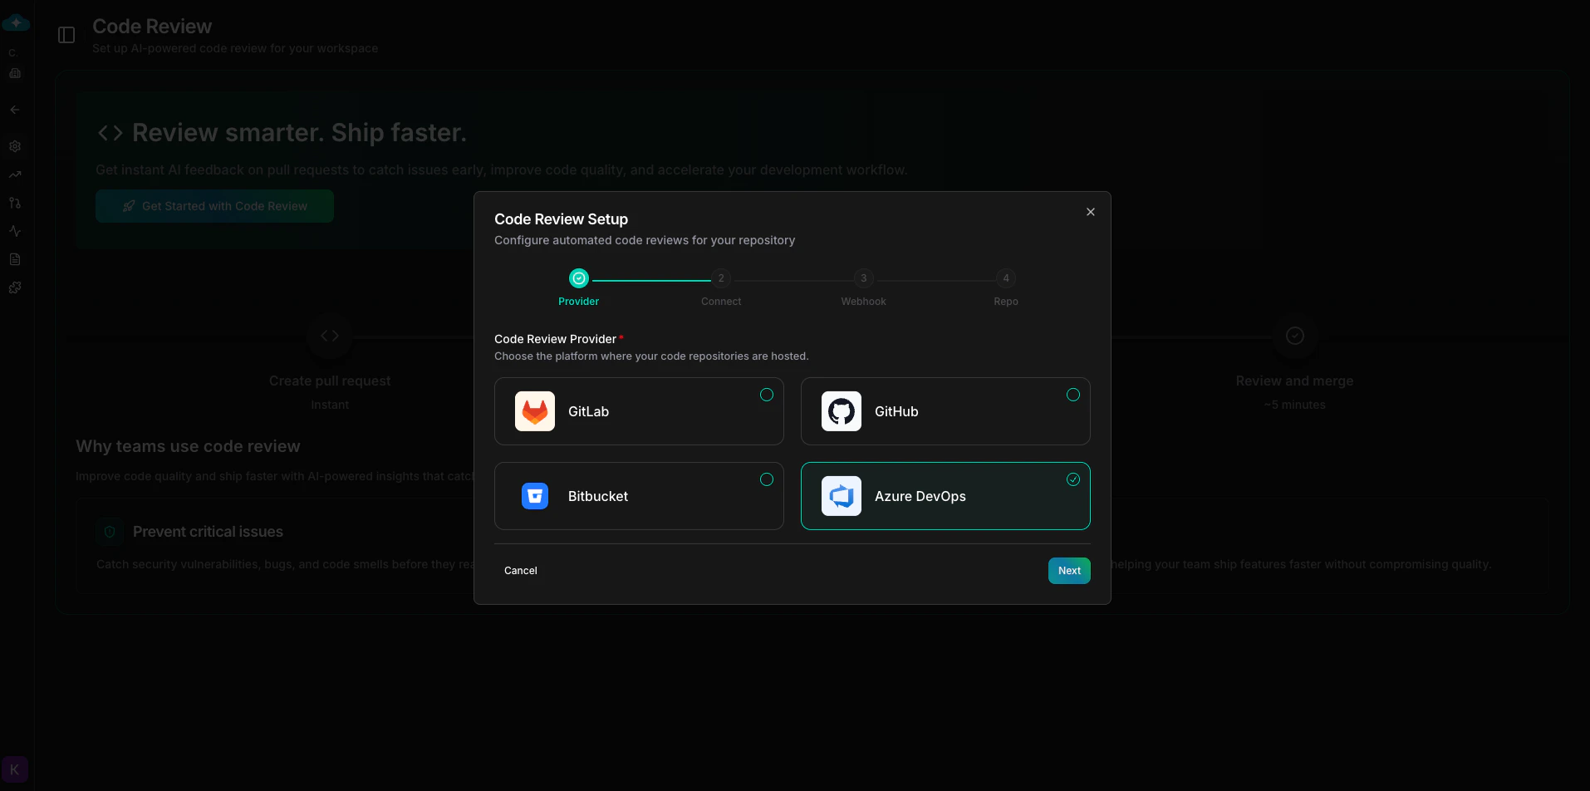
Task: Click the Code Review page title
Action: tap(152, 27)
